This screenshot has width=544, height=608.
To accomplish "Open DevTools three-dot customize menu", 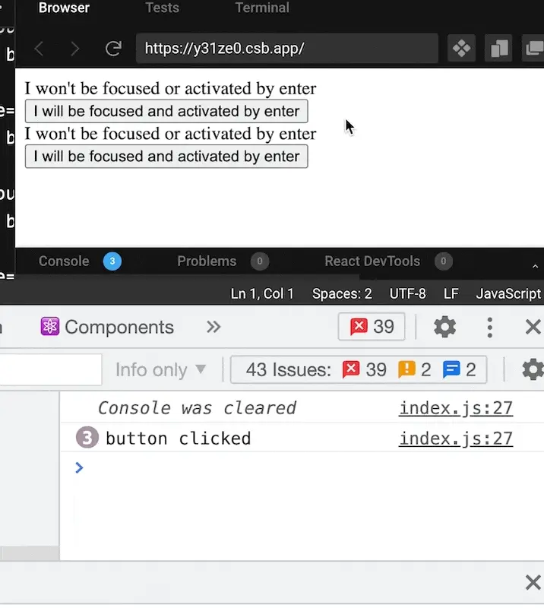I will (x=490, y=328).
